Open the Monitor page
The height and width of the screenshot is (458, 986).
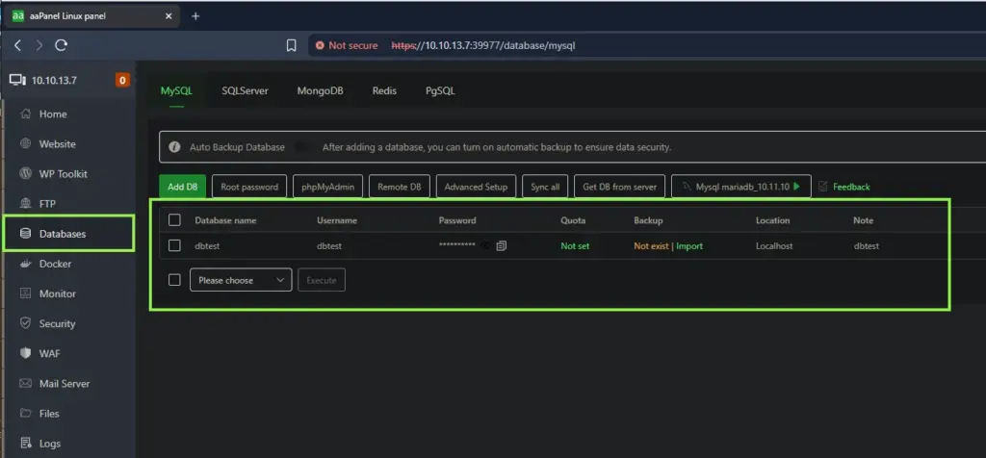[x=57, y=293]
